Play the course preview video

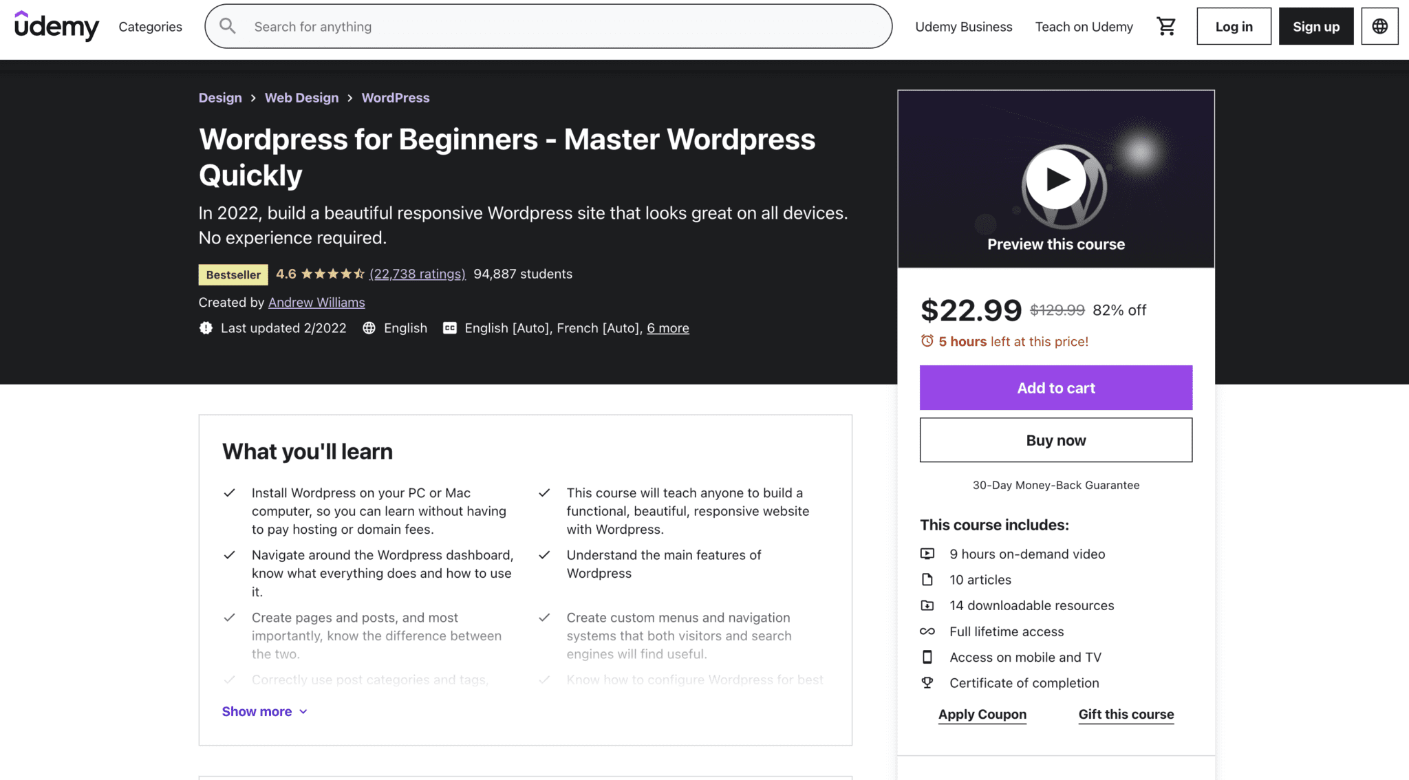click(x=1056, y=179)
